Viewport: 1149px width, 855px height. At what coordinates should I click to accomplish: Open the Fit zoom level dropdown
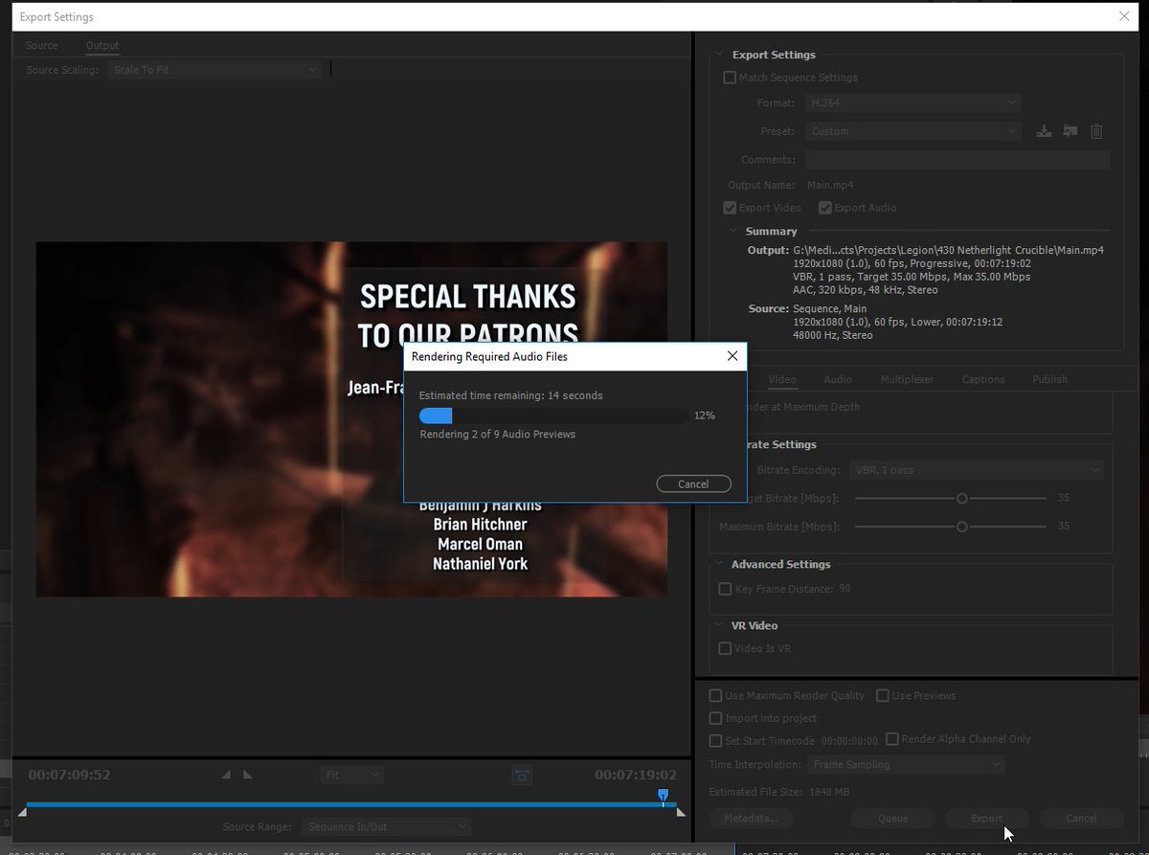[x=351, y=775]
